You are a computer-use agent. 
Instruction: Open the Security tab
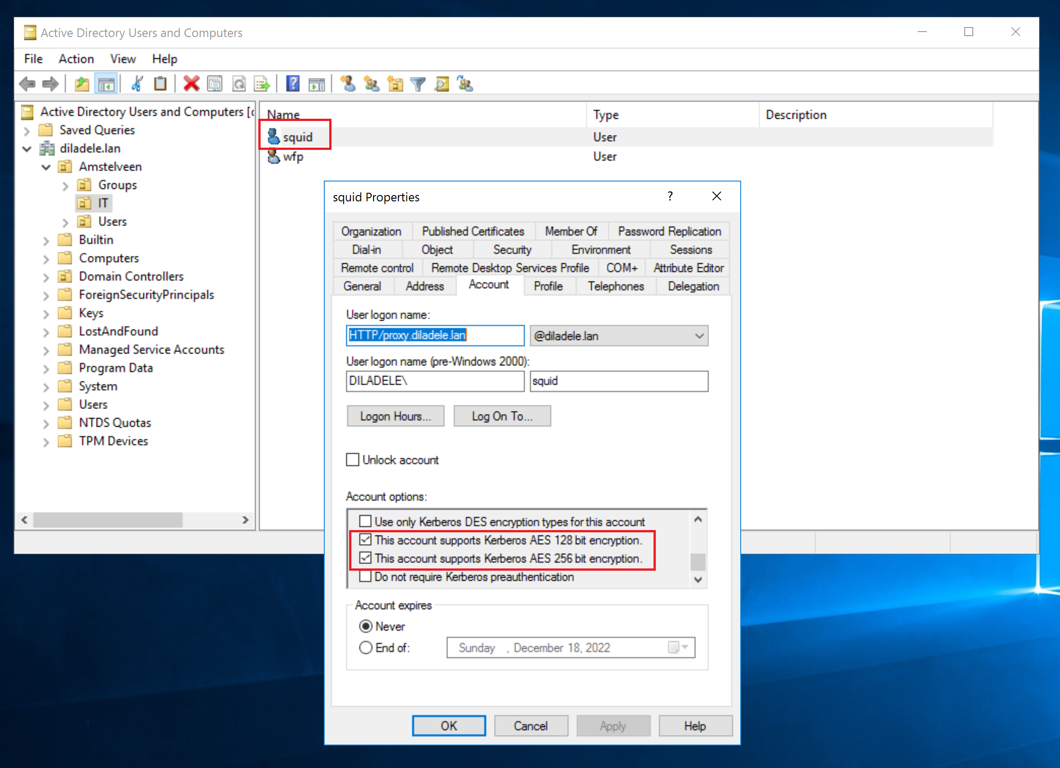coord(512,250)
